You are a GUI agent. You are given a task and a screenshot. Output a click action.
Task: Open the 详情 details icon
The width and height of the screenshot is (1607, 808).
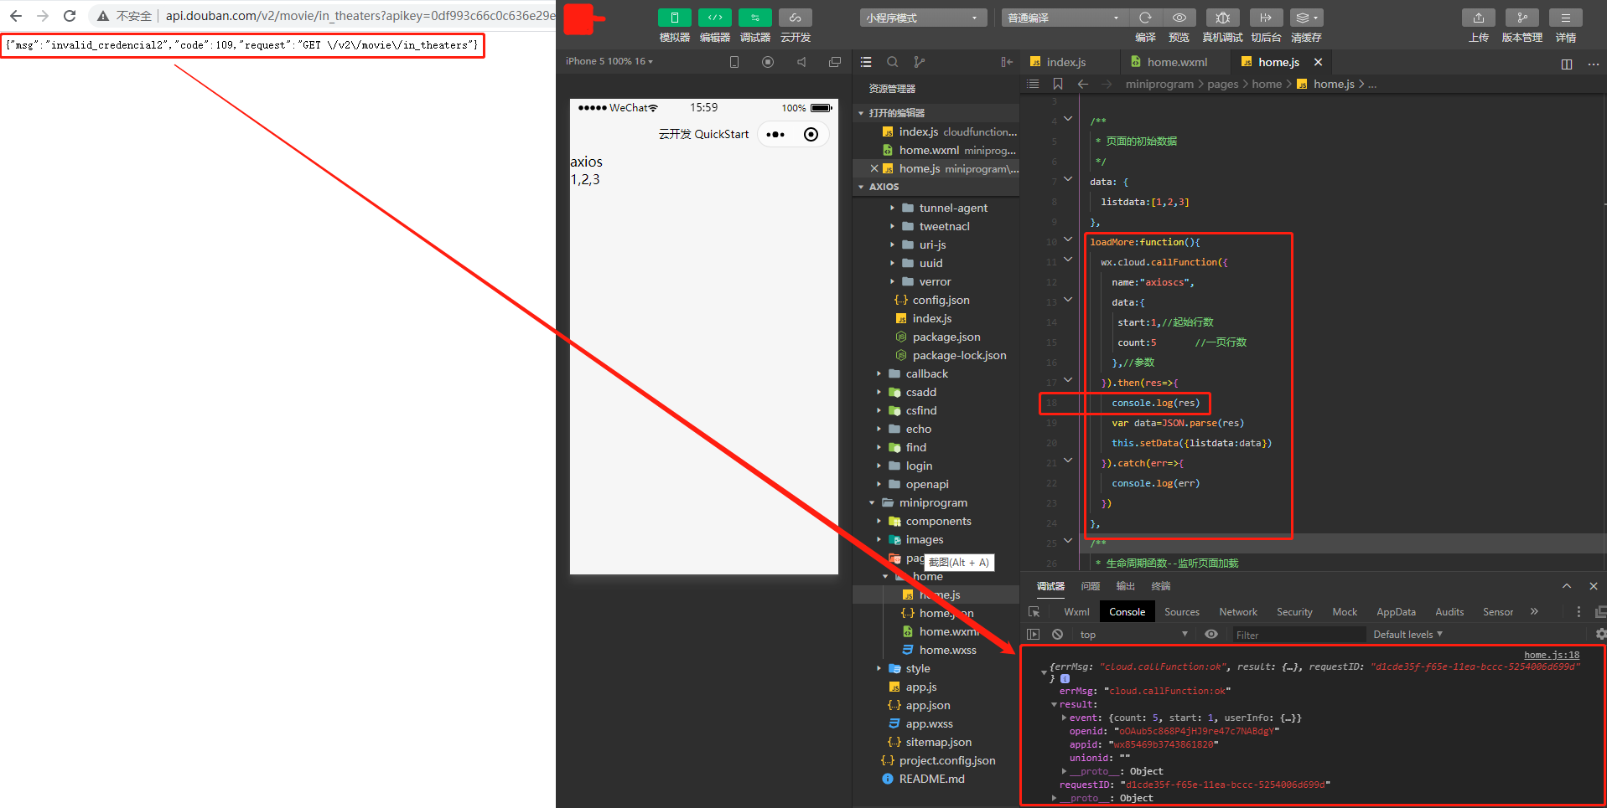[x=1565, y=18]
